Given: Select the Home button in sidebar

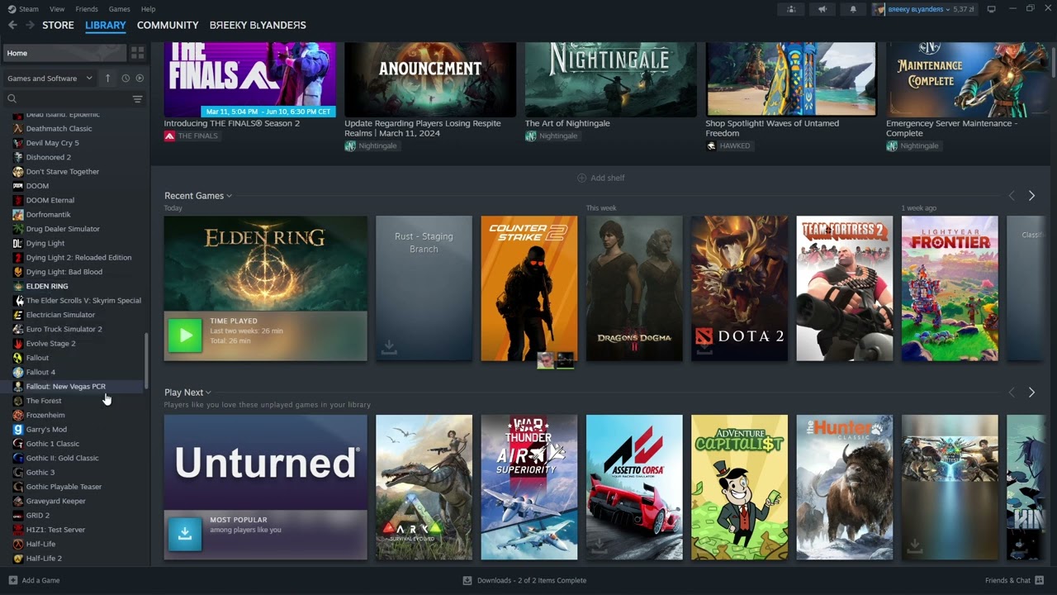Looking at the screenshot, I should tap(64, 53).
